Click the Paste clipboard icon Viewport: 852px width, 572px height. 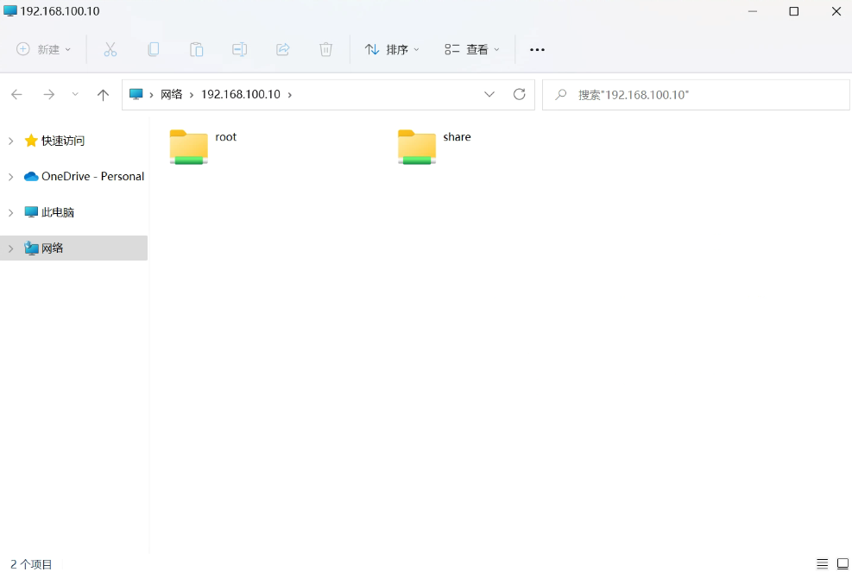tap(197, 49)
